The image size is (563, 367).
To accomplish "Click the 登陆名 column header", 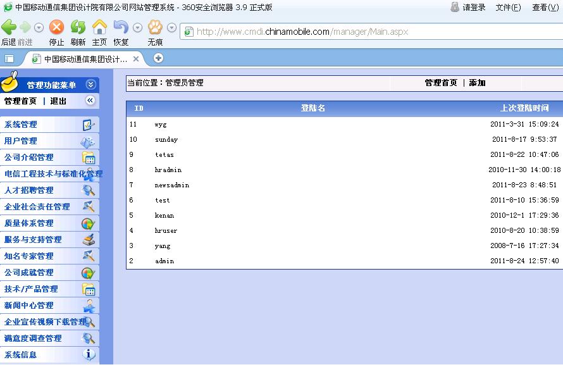I will pyautogui.click(x=312, y=108).
